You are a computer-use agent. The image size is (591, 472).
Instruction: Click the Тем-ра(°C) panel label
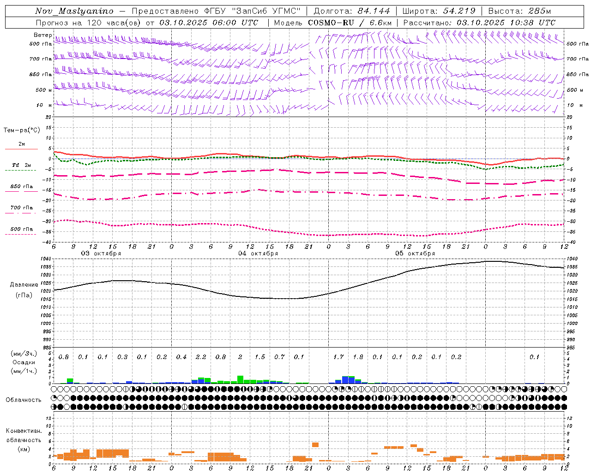22,130
